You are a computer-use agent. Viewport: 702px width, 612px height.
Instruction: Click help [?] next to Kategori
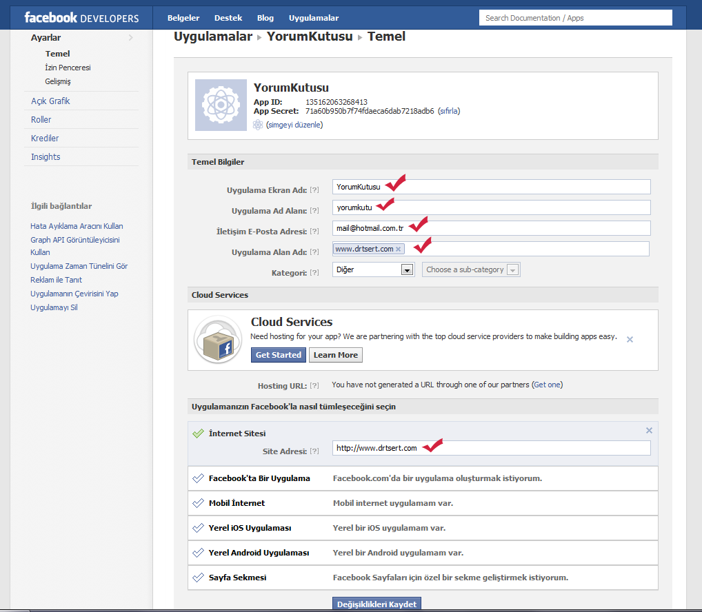coord(314,272)
